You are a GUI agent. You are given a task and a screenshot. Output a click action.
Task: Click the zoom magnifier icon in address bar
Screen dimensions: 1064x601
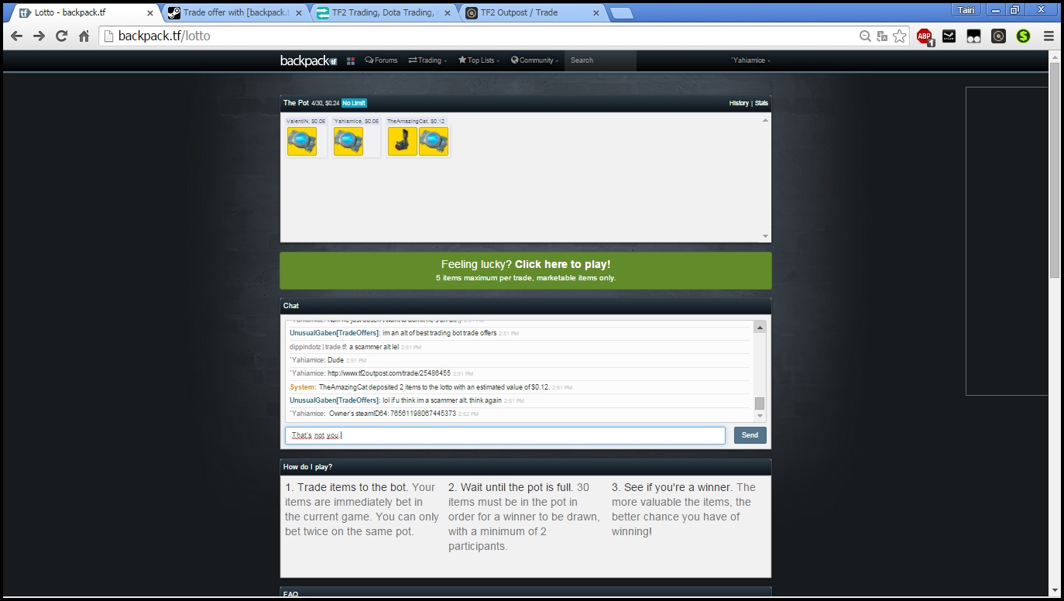click(x=865, y=36)
